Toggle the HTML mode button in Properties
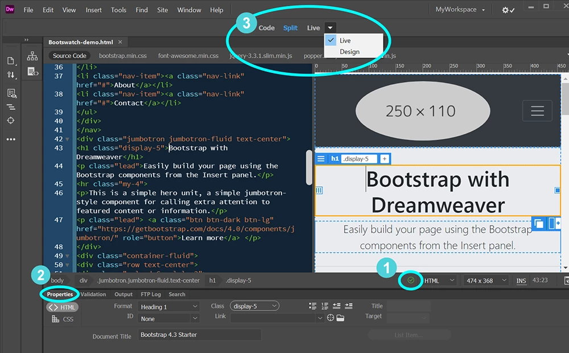Screen dimensions: 569x353 [x=62, y=307]
